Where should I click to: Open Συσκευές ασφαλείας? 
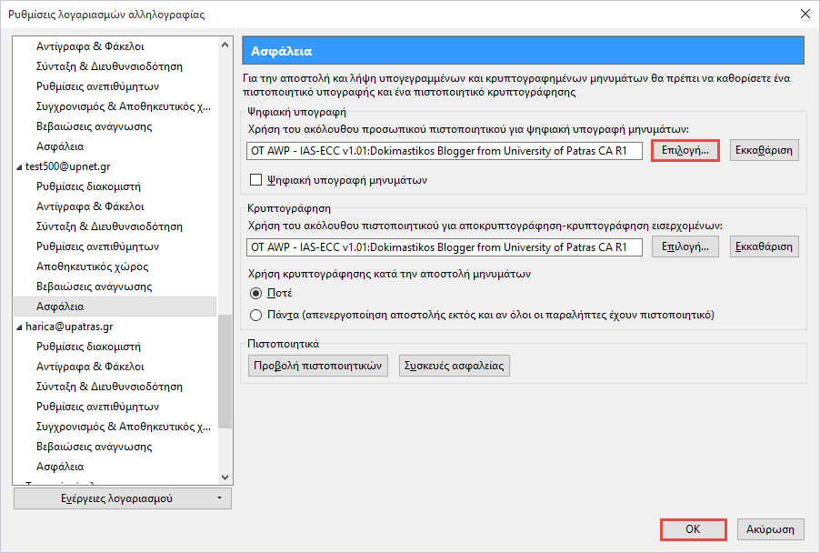tap(454, 366)
